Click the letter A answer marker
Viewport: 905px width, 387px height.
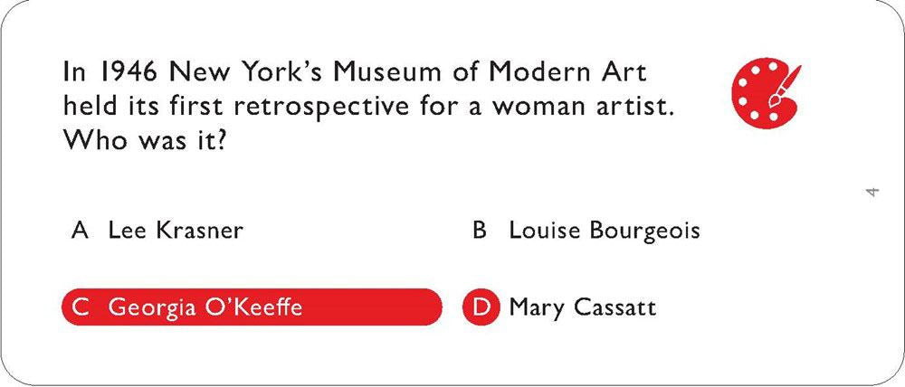80,231
